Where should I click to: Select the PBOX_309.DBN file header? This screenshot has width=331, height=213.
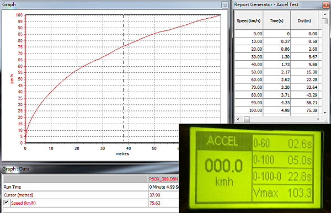[x=163, y=179]
